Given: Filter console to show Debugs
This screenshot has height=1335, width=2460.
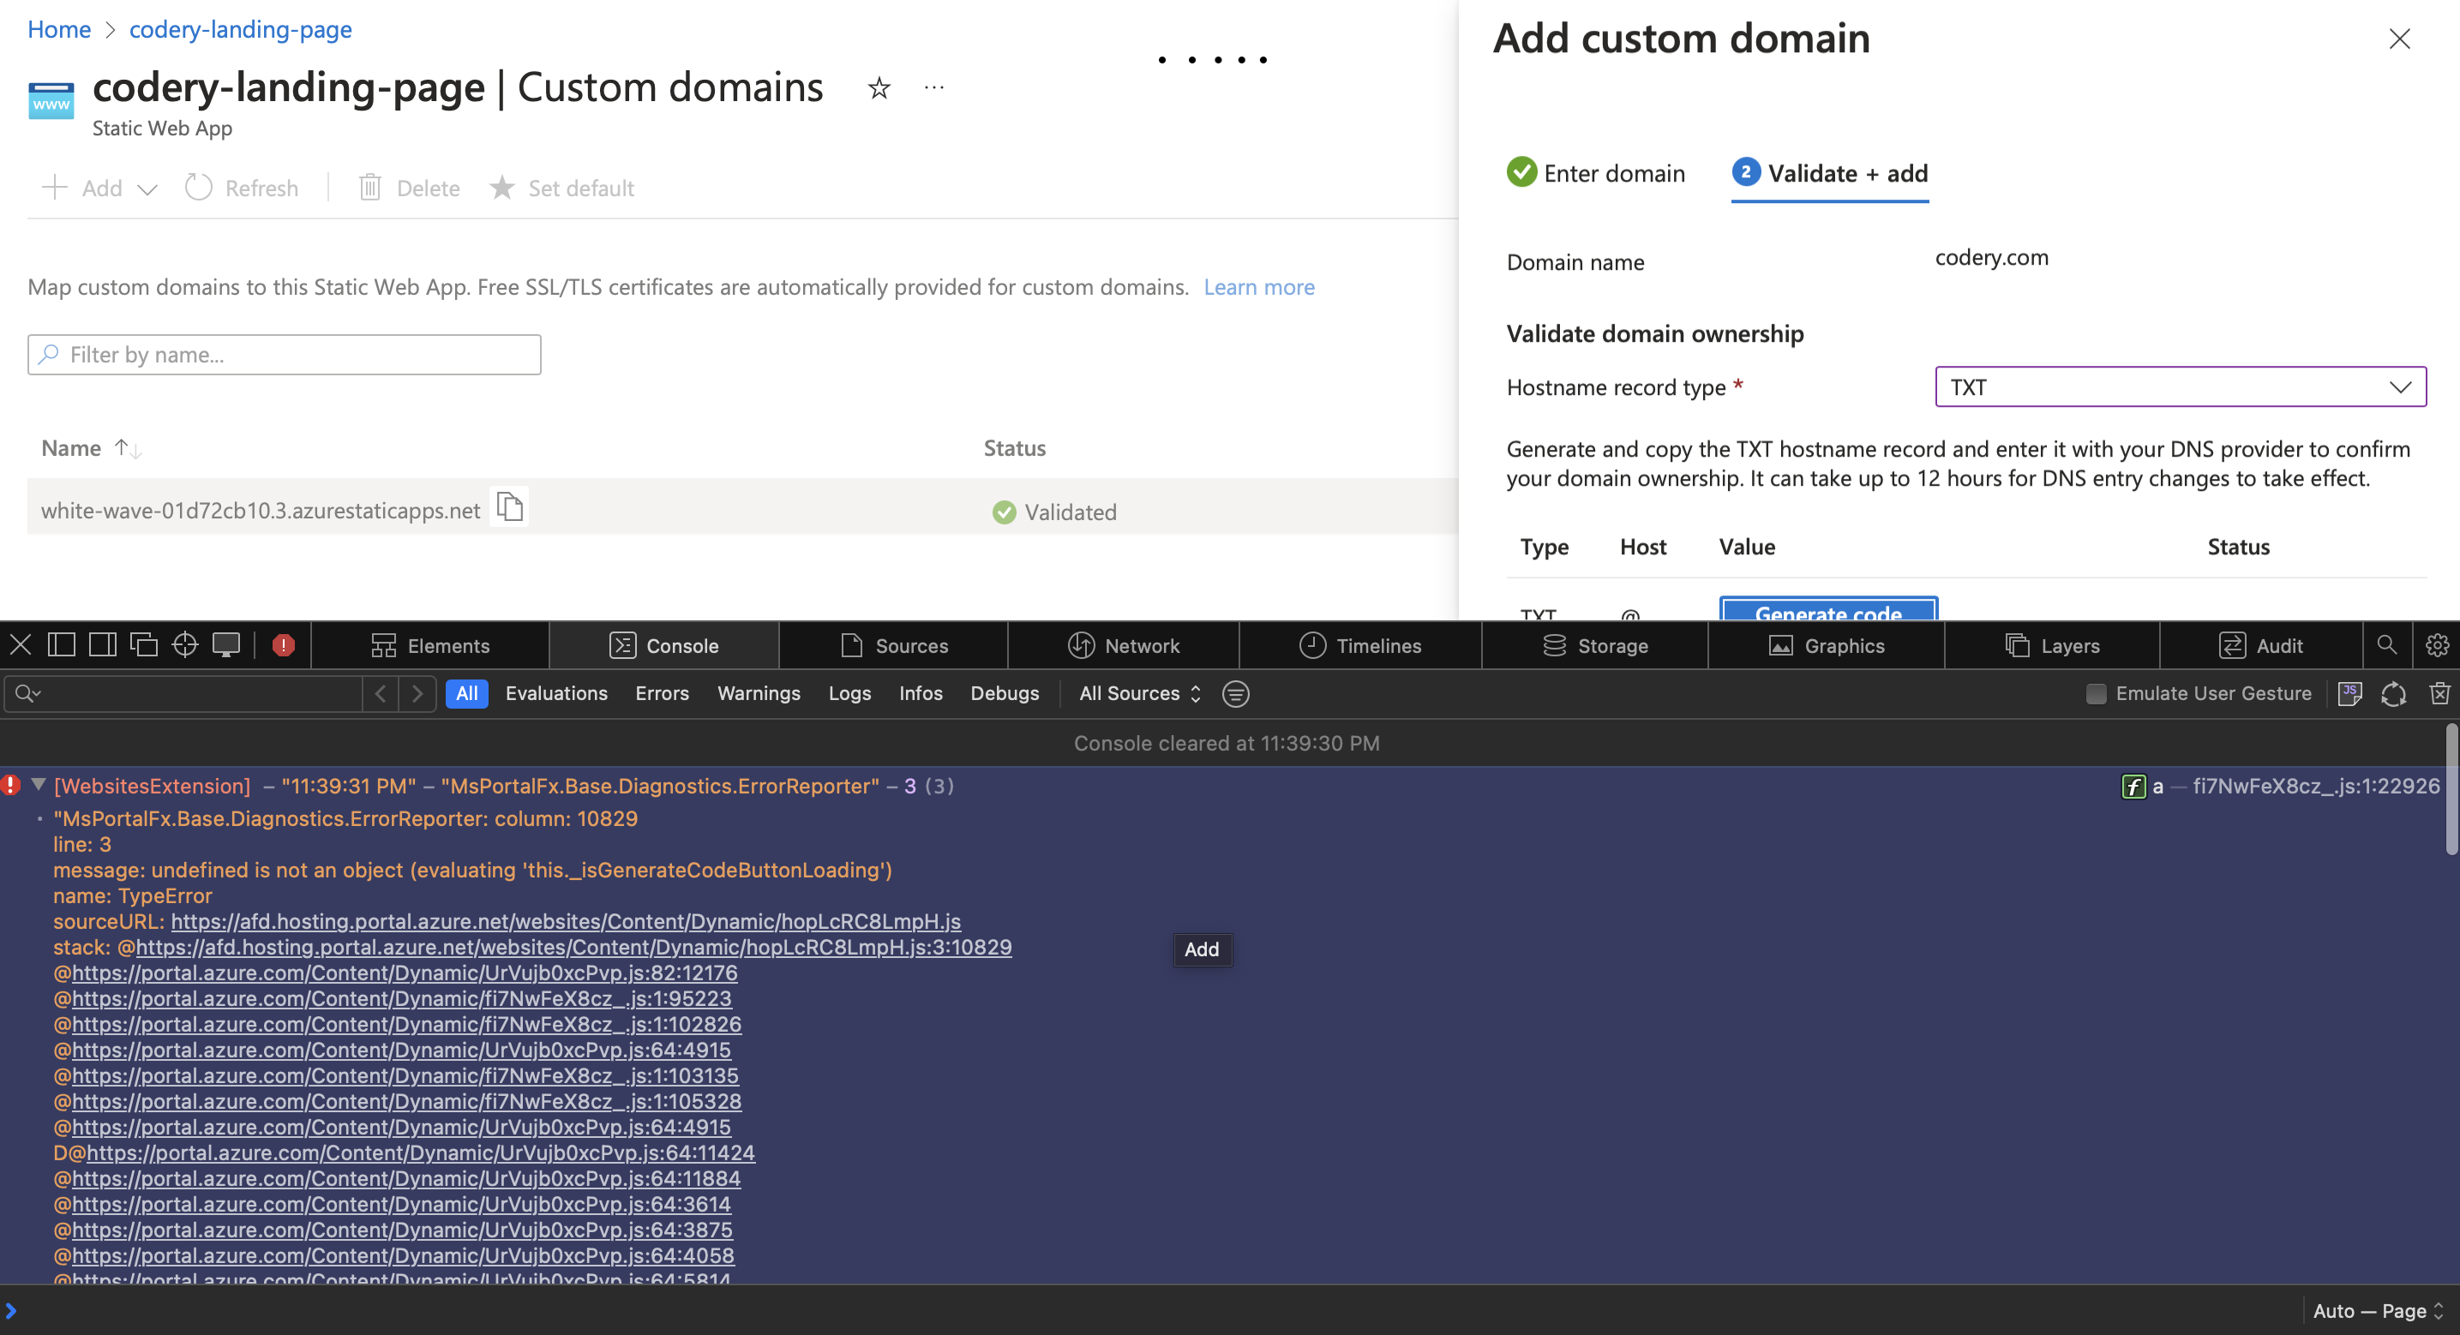Looking at the screenshot, I should [1005, 693].
